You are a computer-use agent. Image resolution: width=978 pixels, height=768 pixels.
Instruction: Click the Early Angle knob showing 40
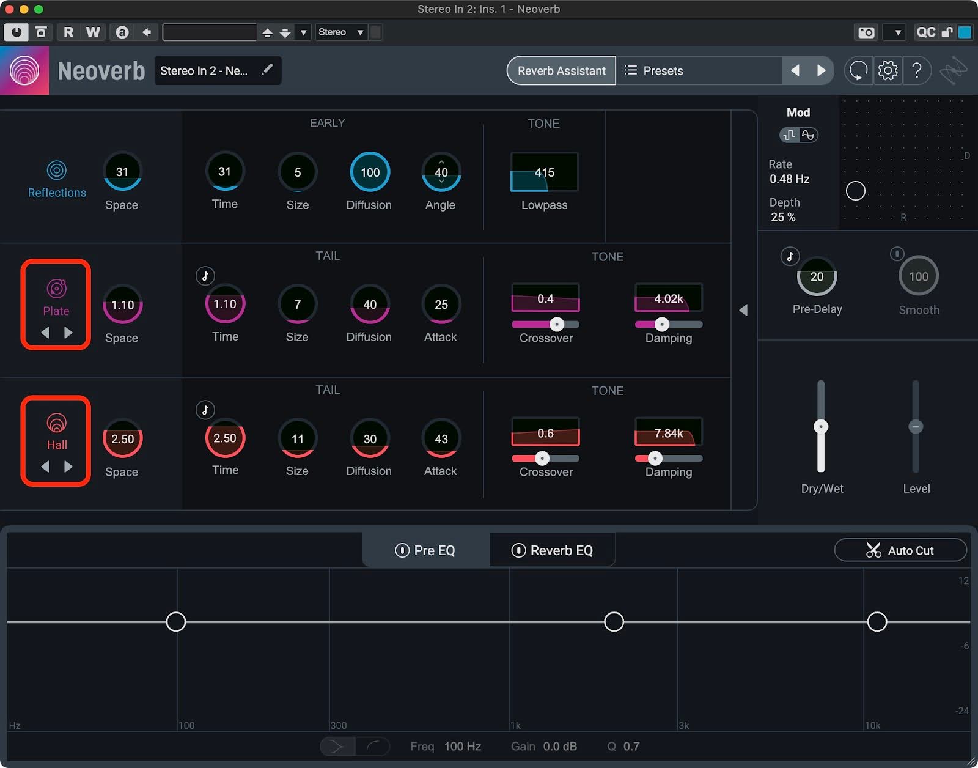441,172
